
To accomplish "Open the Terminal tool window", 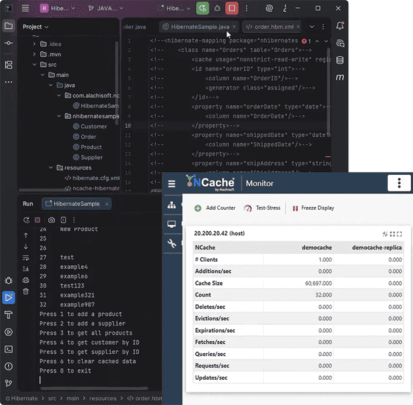I will (x=8, y=349).
